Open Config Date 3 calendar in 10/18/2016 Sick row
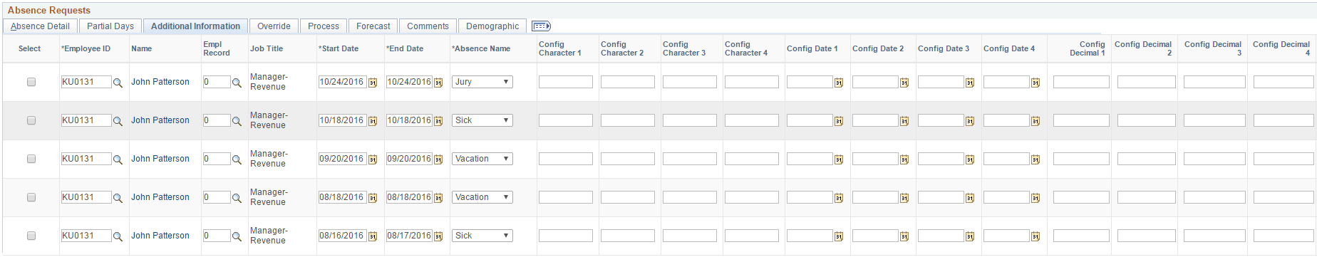This screenshot has width=1317, height=257. (x=969, y=121)
